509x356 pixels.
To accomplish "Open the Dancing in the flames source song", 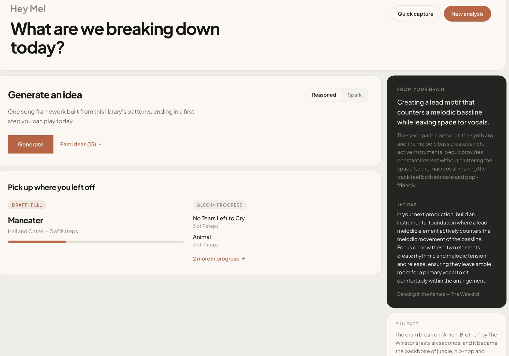I will pyautogui.click(x=438, y=294).
